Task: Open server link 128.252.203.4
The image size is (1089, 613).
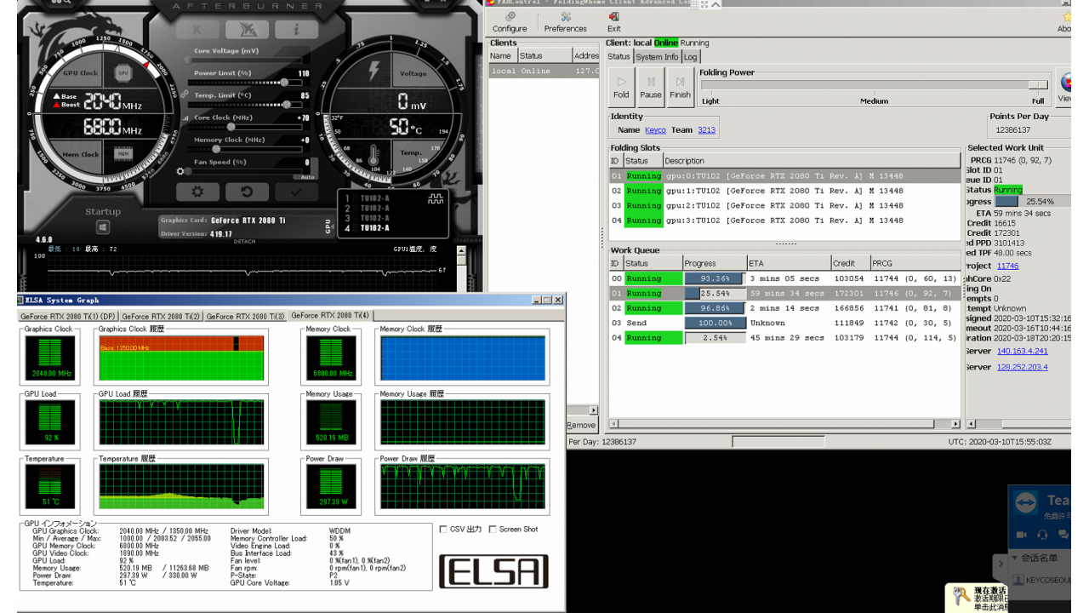Action: pyautogui.click(x=1023, y=367)
